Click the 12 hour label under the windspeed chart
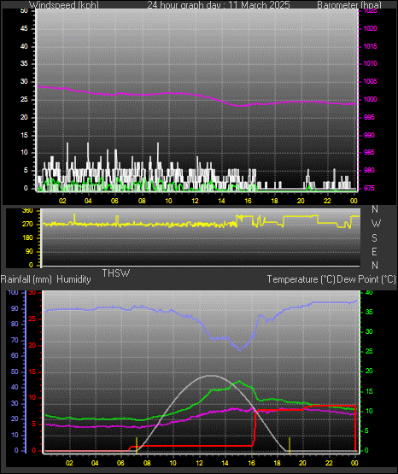398x474 pixels. point(196,201)
